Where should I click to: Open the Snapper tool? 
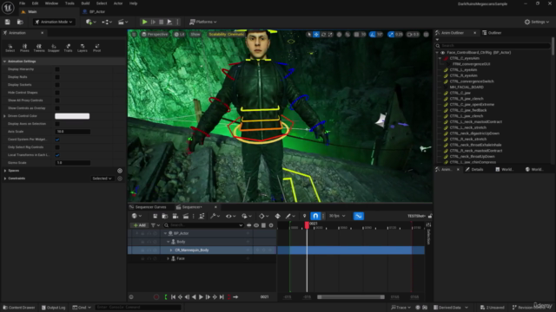tap(54, 48)
